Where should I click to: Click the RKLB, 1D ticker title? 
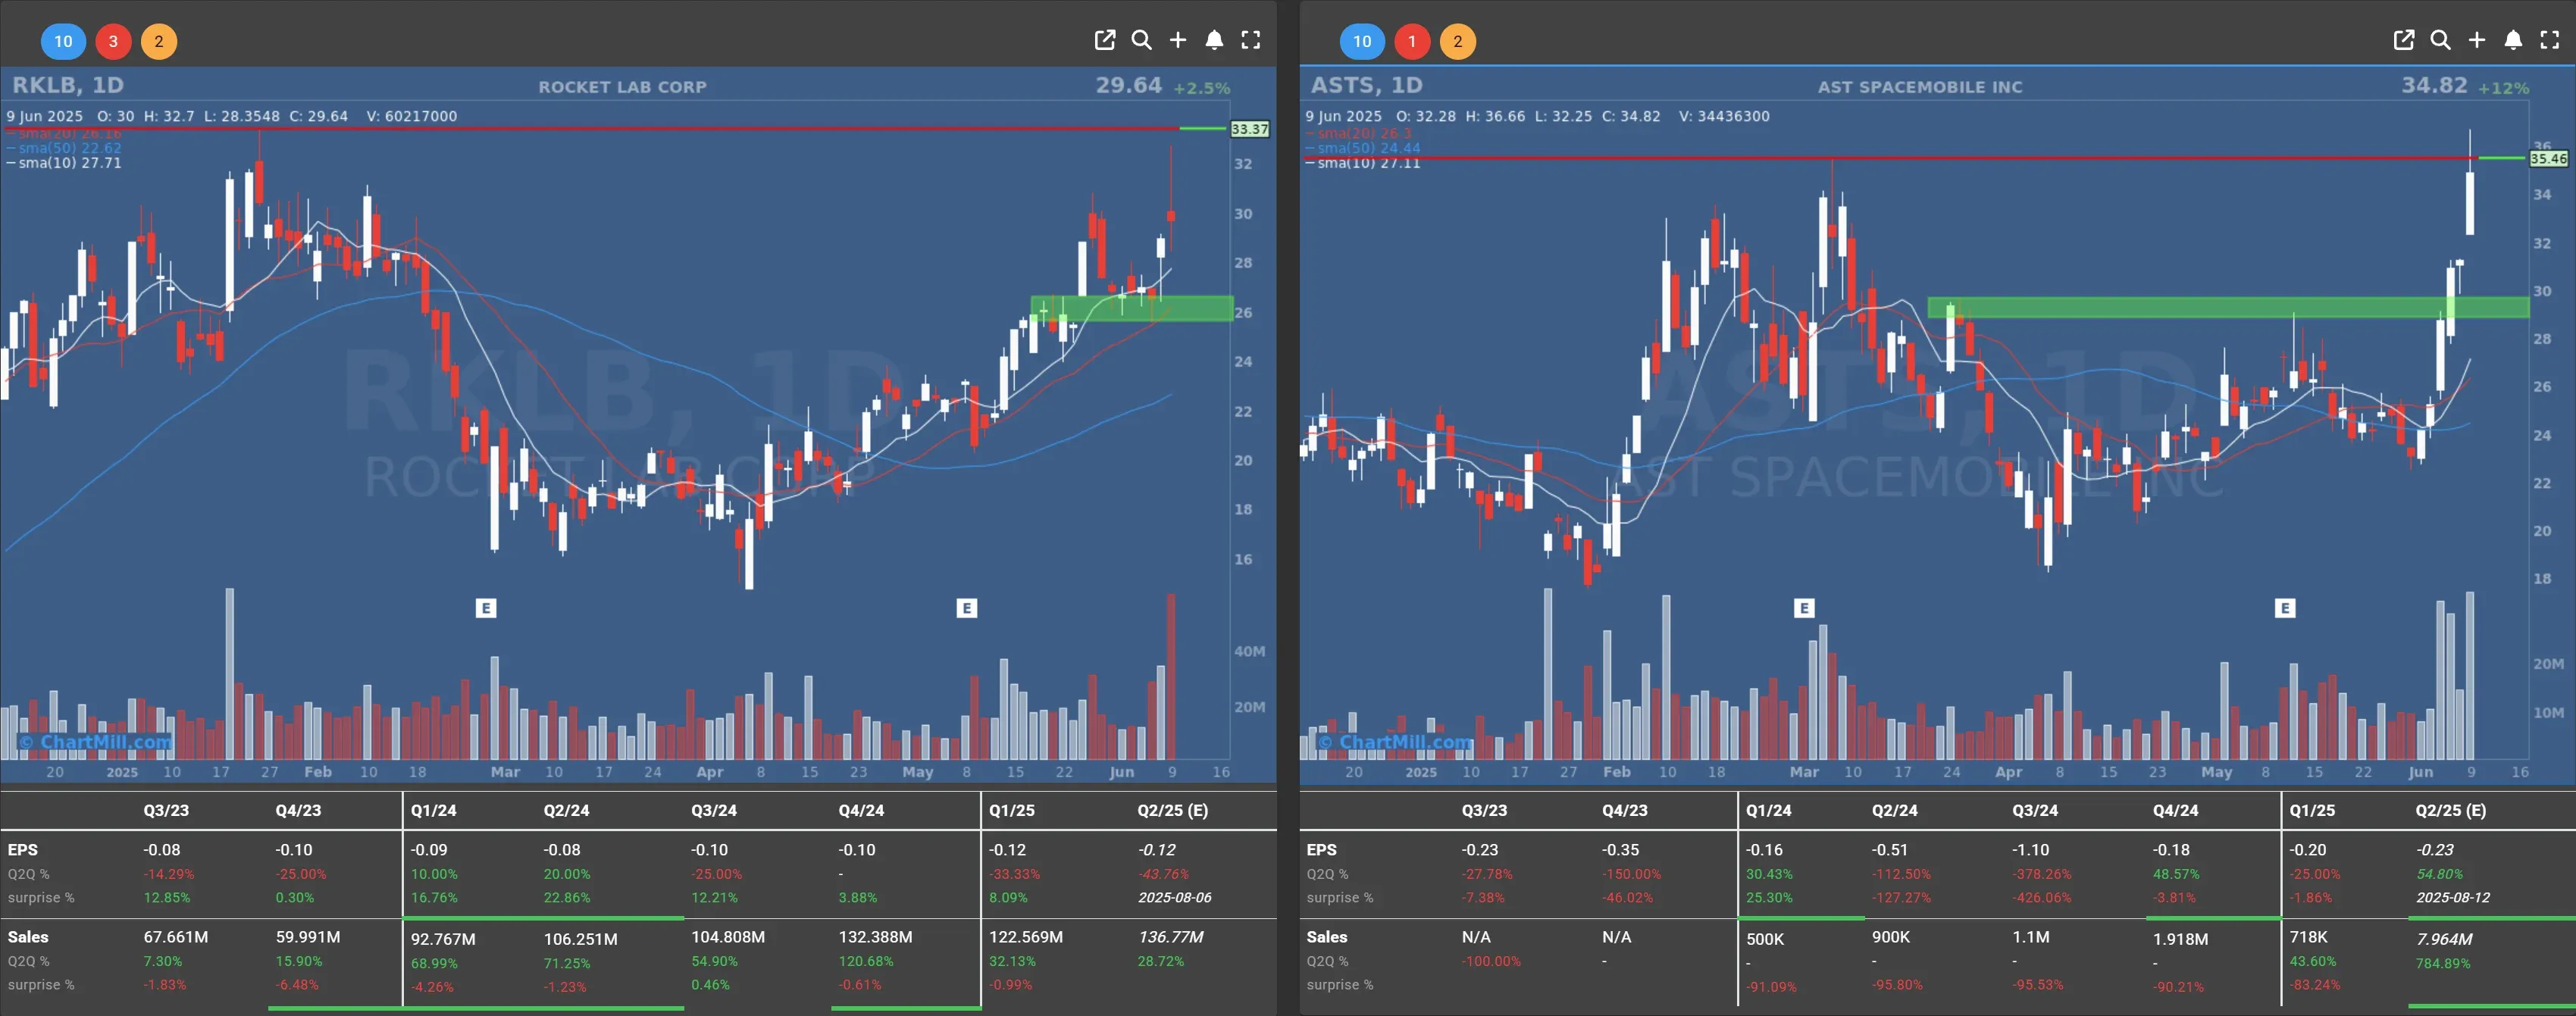68,85
